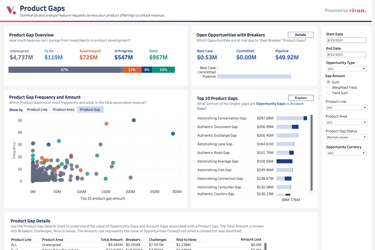Select the Astonishing Iron Gap row label
375x250 pixels.
(214, 170)
